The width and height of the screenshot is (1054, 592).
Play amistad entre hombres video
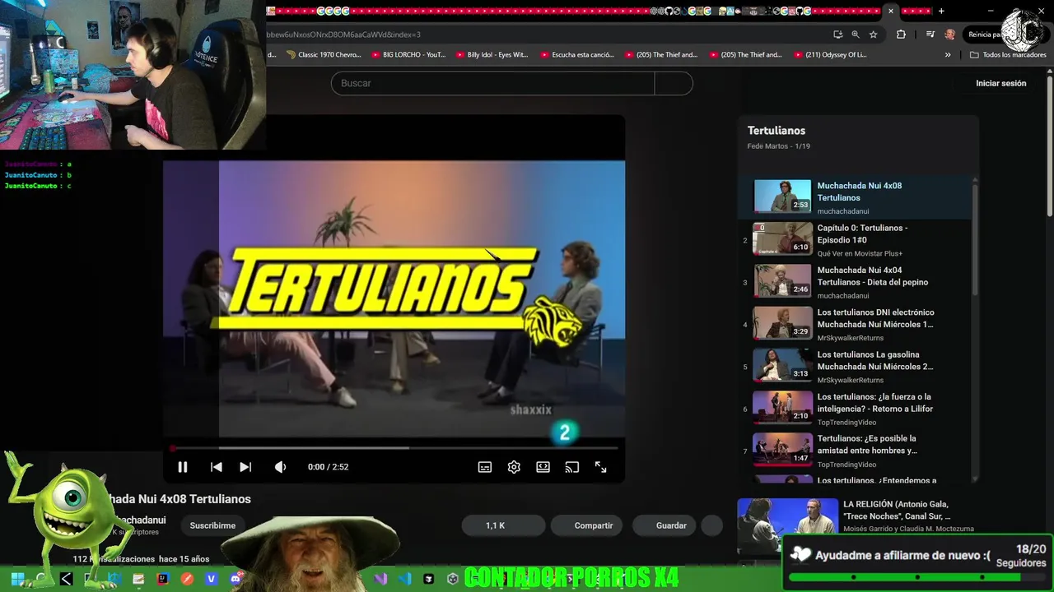point(856,451)
